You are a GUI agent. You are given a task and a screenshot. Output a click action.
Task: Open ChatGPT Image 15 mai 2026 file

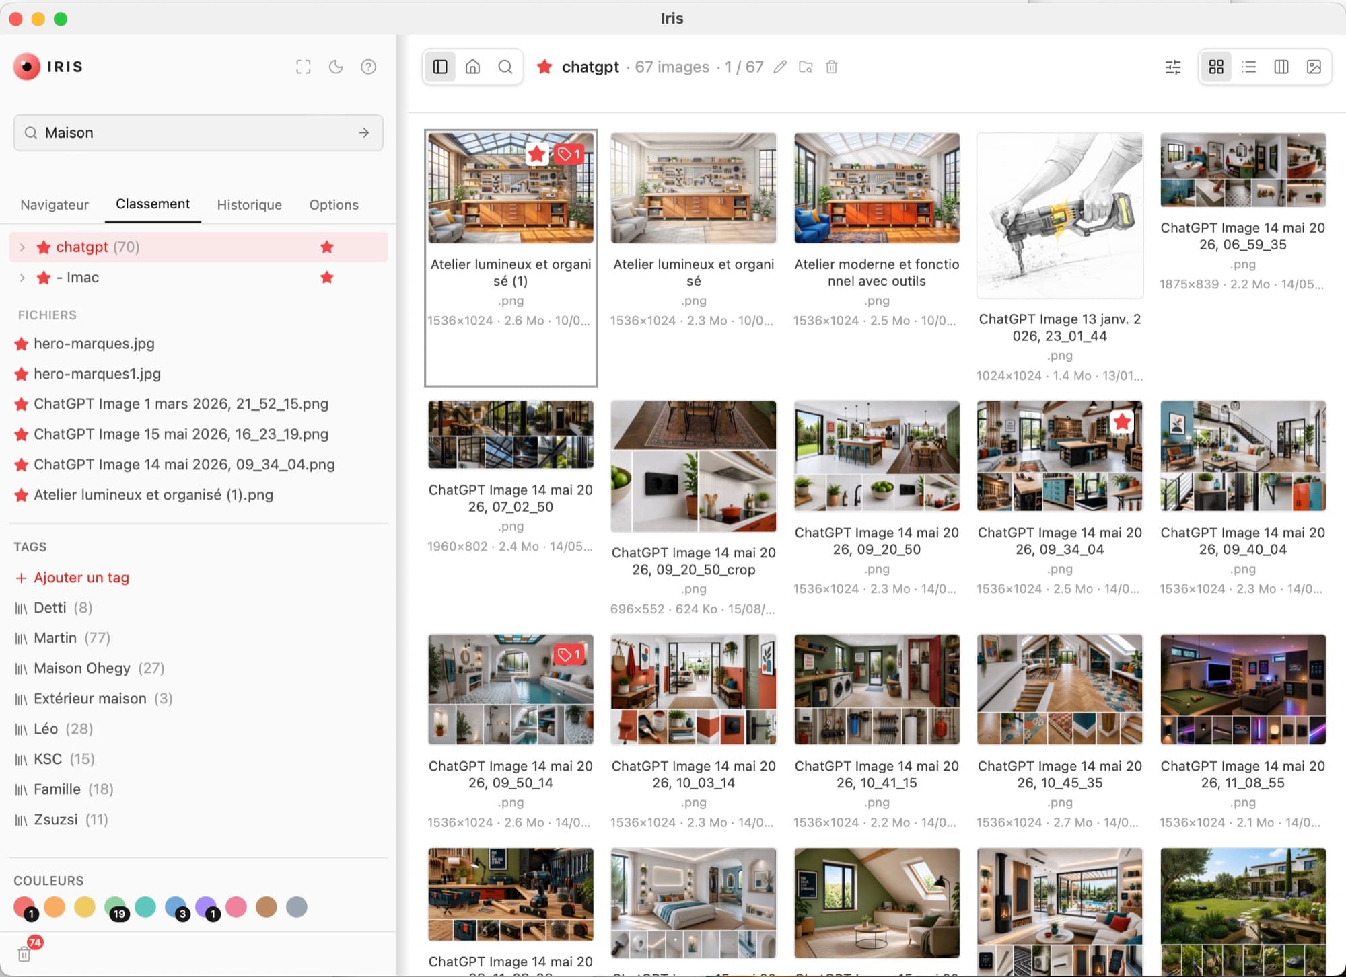[x=180, y=434]
